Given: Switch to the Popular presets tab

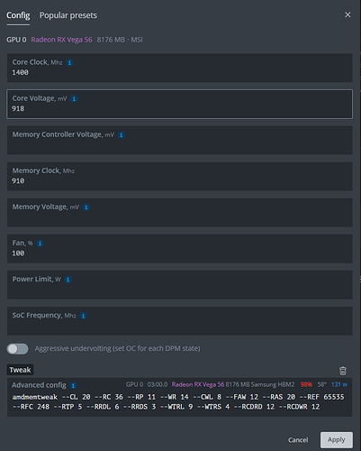Looking at the screenshot, I should point(68,15).
